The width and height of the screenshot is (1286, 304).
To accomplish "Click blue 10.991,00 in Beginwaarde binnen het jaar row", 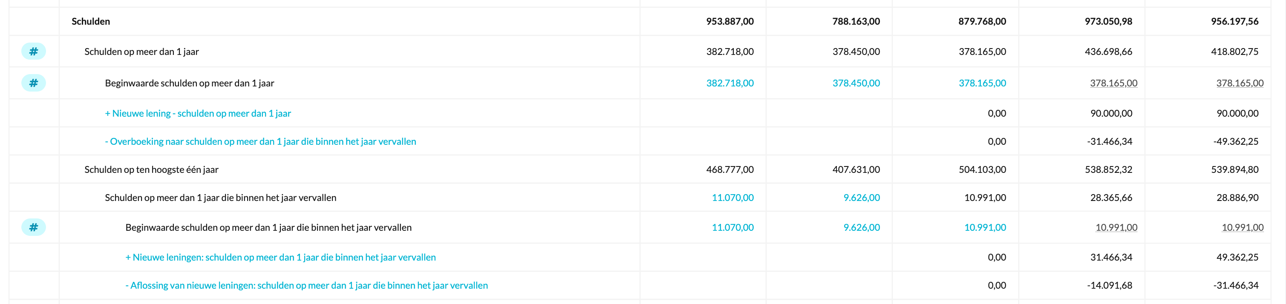I will point(984,227).
